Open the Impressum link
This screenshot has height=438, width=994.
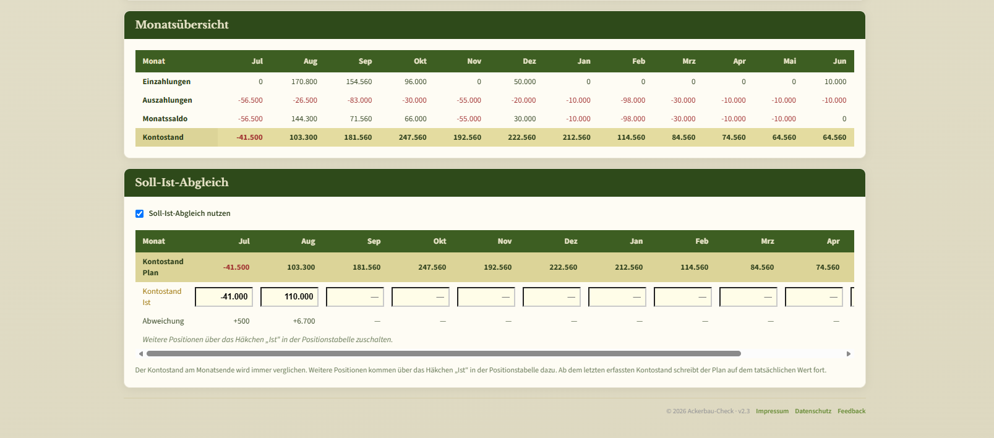[772, 411]
